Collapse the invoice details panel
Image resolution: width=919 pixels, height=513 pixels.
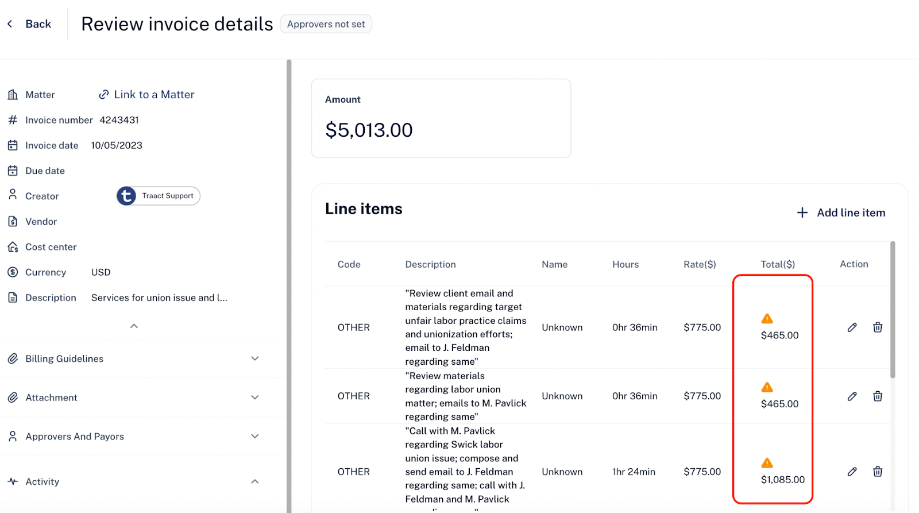(134, 326)
